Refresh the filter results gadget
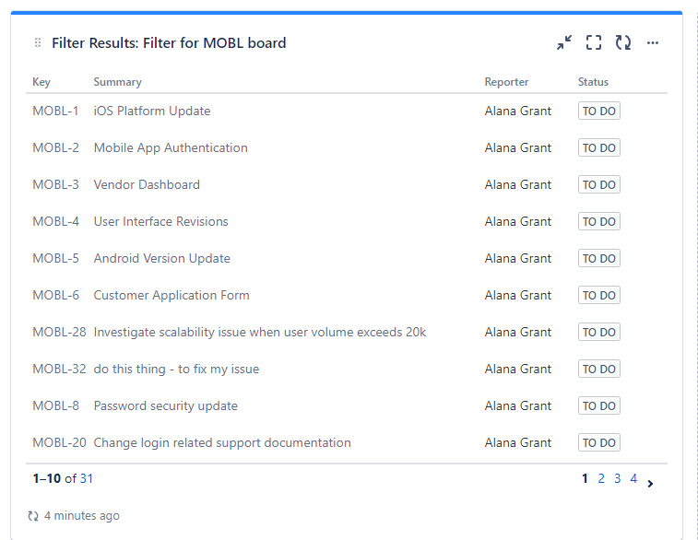 pos(622,42)
